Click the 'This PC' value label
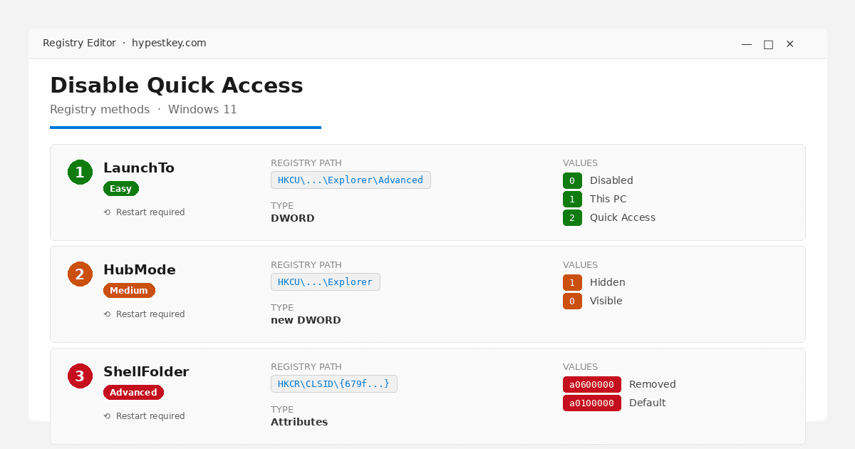Image resolution: width=855 pixels, height=449 pixels. [x=608, y=200]
